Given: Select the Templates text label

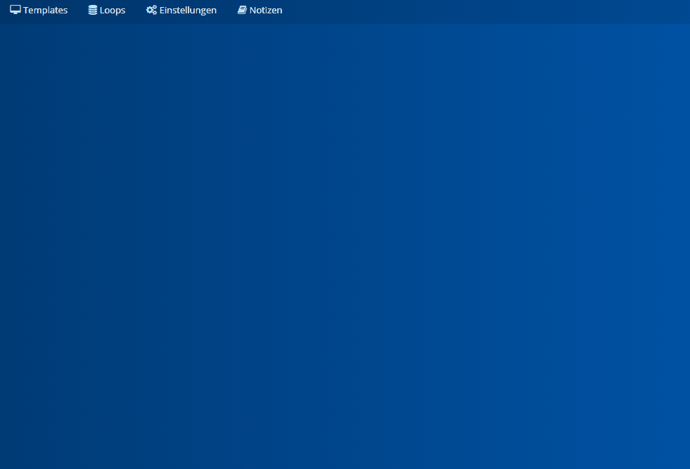Looking at the screenshot, I should (46, 11).
